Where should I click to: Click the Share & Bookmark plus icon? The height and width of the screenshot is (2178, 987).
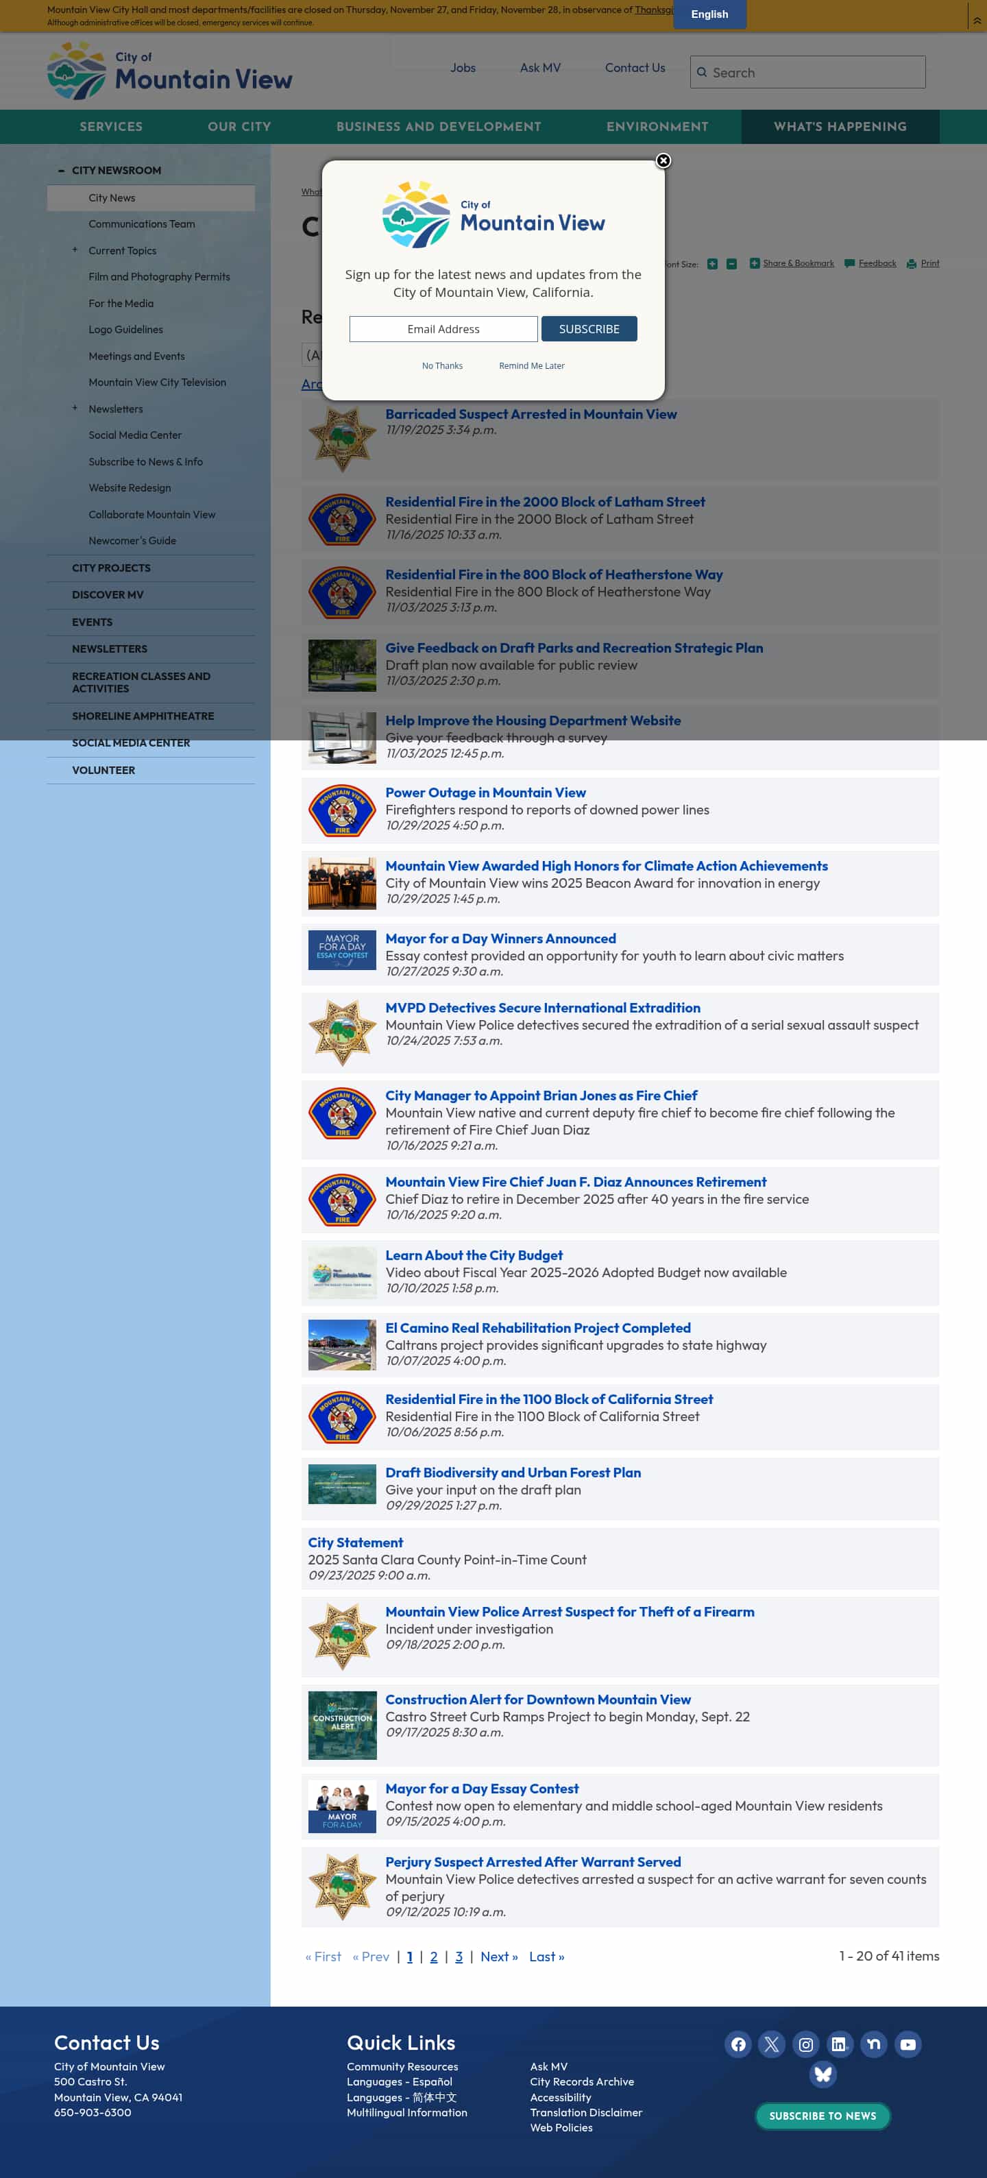pyautogui.click(x=755, y=263)
